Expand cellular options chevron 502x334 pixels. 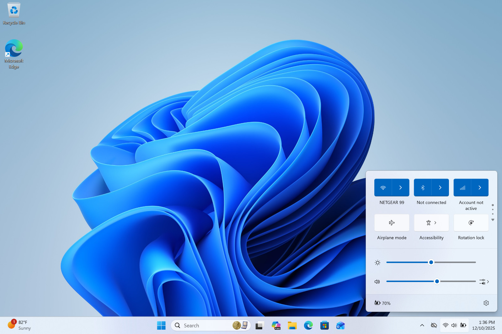click(x=480, y=187)
